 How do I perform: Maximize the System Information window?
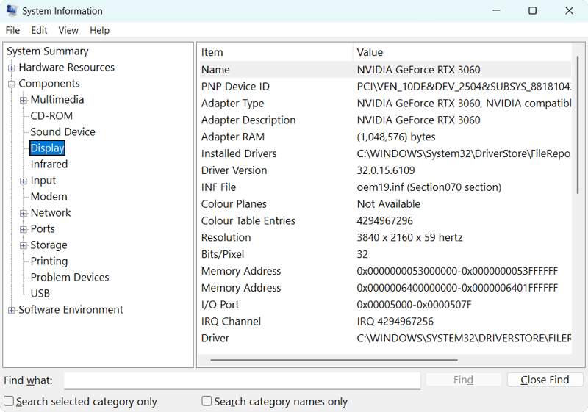[x=532, y=11]
